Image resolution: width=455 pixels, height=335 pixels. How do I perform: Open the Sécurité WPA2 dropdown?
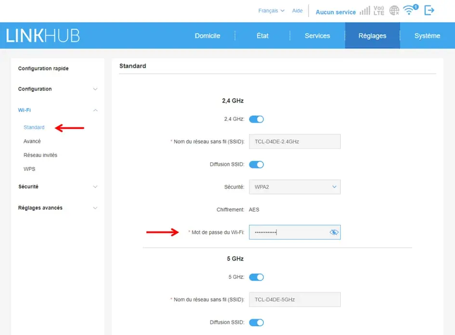tap(294, 187)
